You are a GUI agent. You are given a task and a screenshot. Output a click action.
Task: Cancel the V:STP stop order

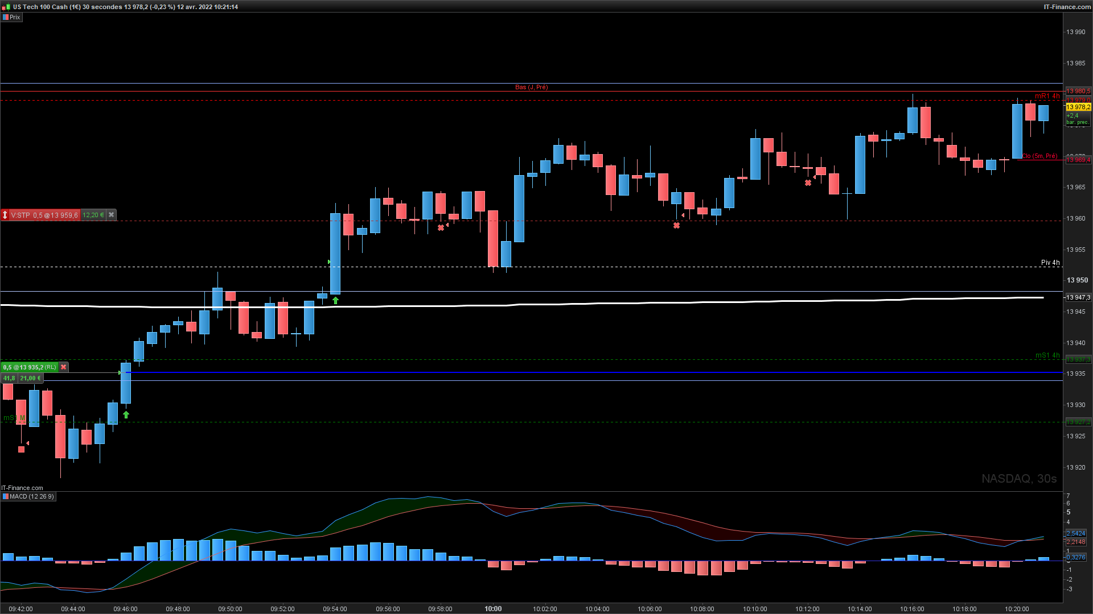pos(112,215)
